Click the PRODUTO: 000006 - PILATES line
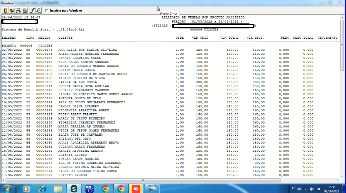346x193 pixels. (27, 46)
